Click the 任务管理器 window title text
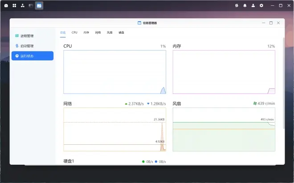Viewport: 294px width, 183px height. 150,23
